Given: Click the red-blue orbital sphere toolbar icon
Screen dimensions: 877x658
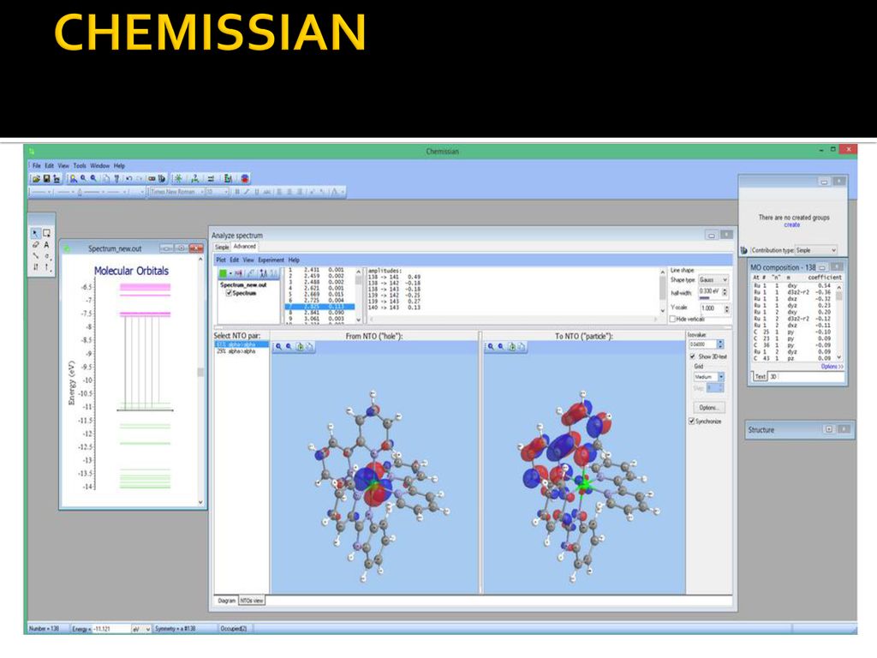Looking at the screenshot, I should [245, 178].
